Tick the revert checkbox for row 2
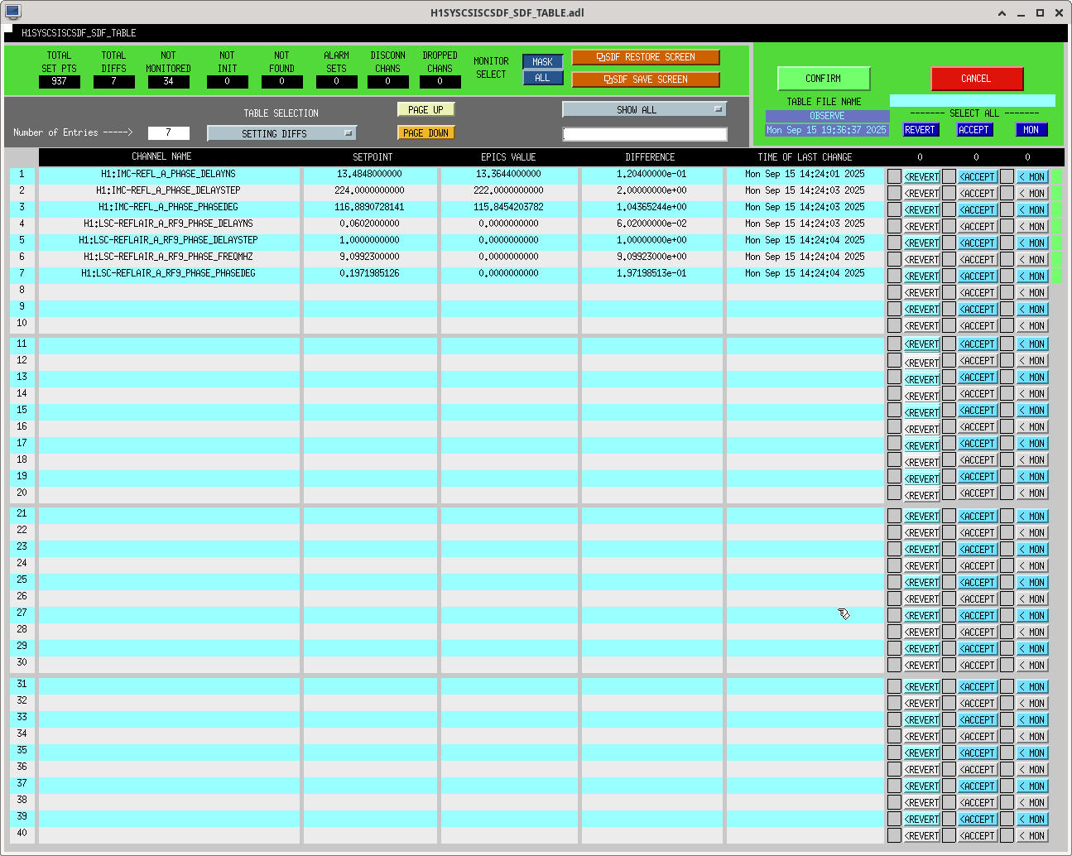The image size is (1072, 856). click(894, 193)
